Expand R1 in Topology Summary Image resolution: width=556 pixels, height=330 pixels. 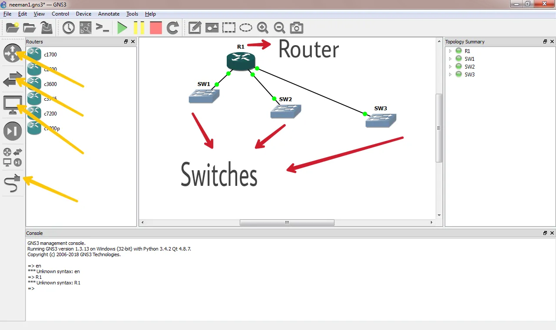click(450, 51)
